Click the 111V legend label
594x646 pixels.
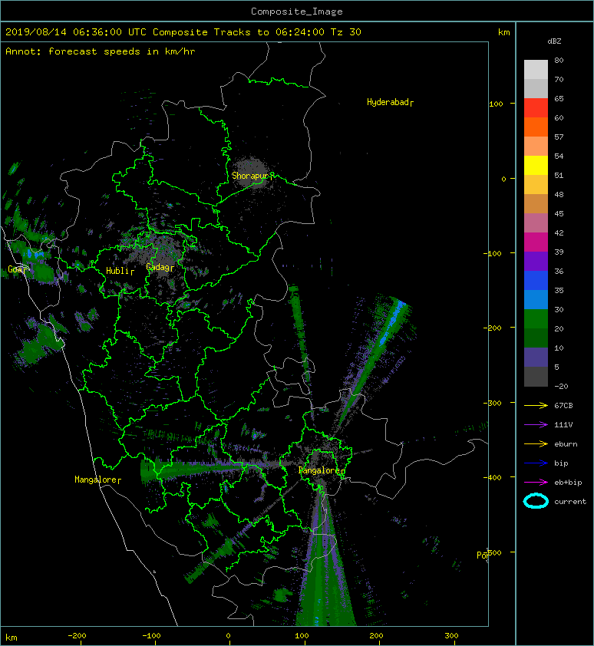pyautogui.click(x=563, y=425)
